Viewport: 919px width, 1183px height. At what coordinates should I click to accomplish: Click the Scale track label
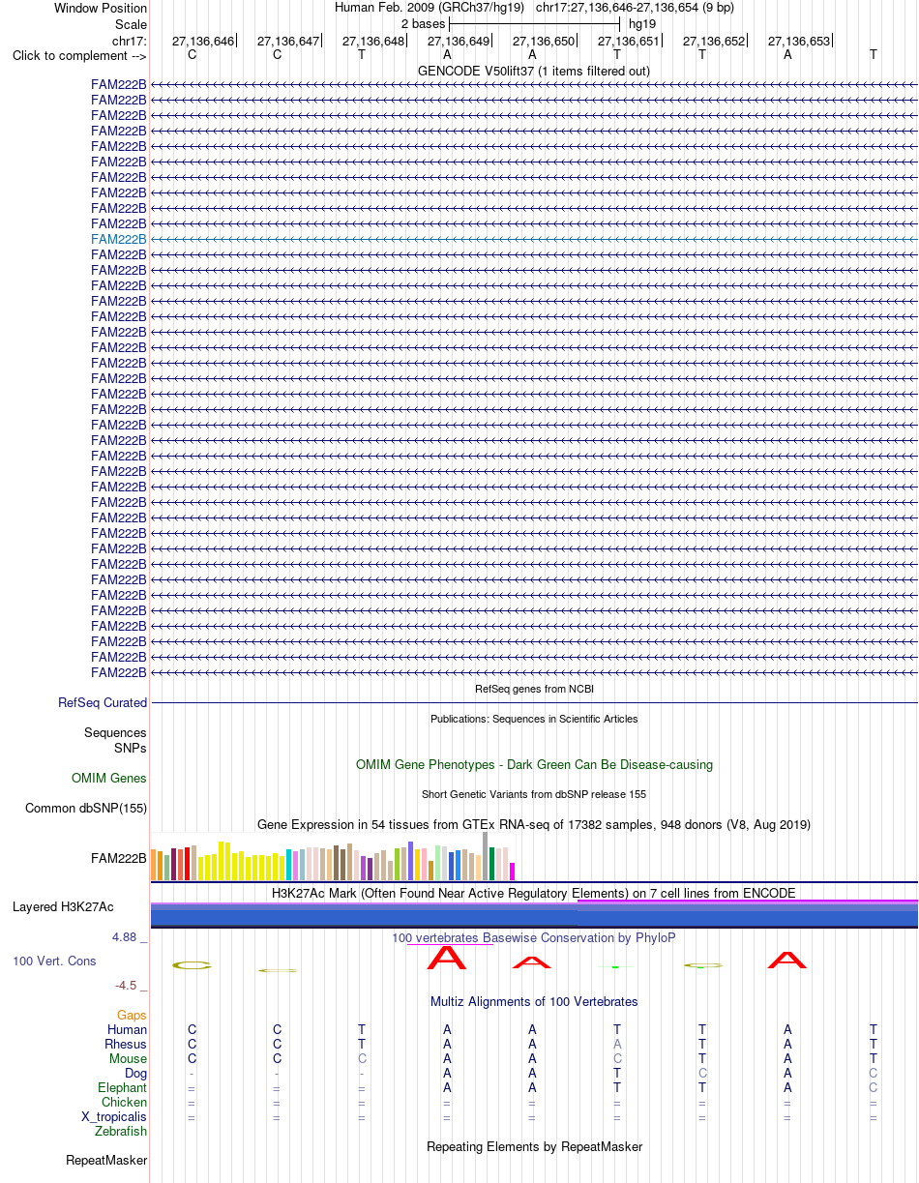(x=131, y=23)
